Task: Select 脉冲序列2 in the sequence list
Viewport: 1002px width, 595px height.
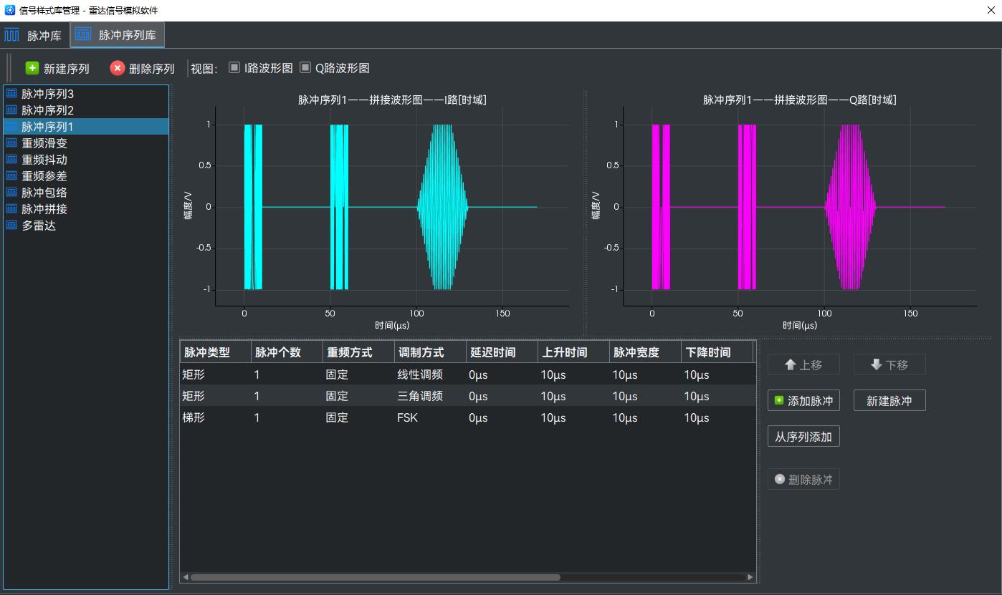Action: (47, 110)
